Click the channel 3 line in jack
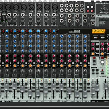 coord(15,15)
